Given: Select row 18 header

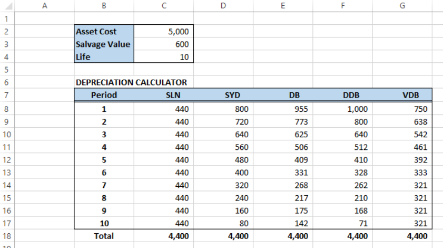Looking at the screenshot, I should pyautogui.click(x=7, y=236).
